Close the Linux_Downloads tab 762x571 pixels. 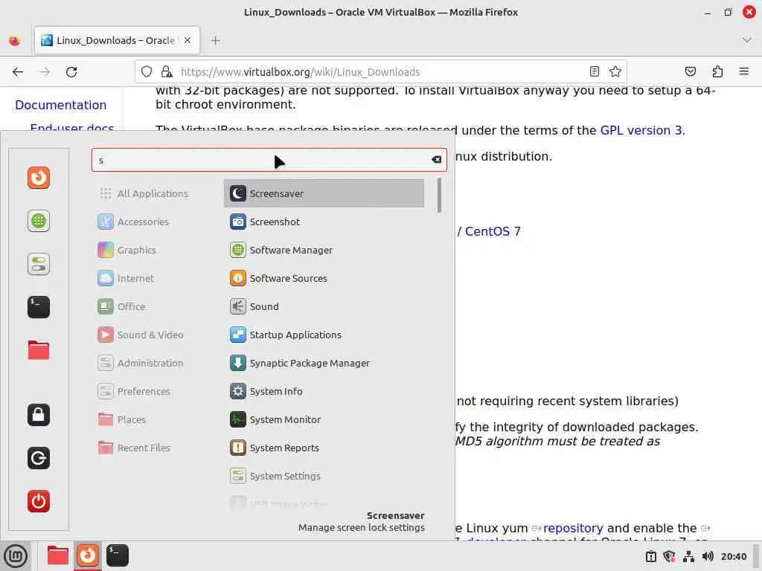[187, 40]
